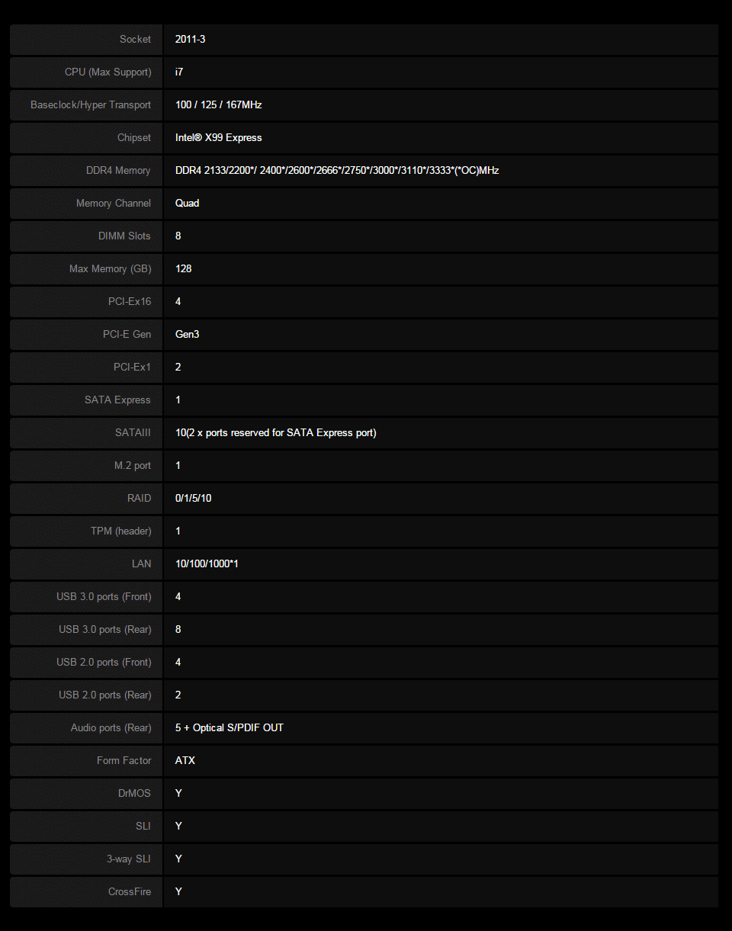Select the Gen3 value

[x=187, y=334]
